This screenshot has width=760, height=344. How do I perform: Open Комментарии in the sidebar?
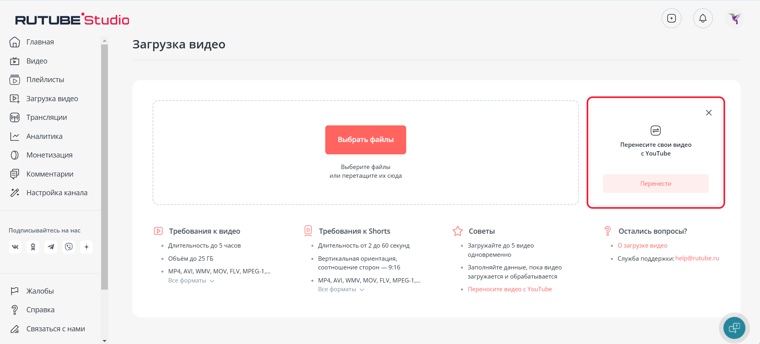[x=50, y=174]
